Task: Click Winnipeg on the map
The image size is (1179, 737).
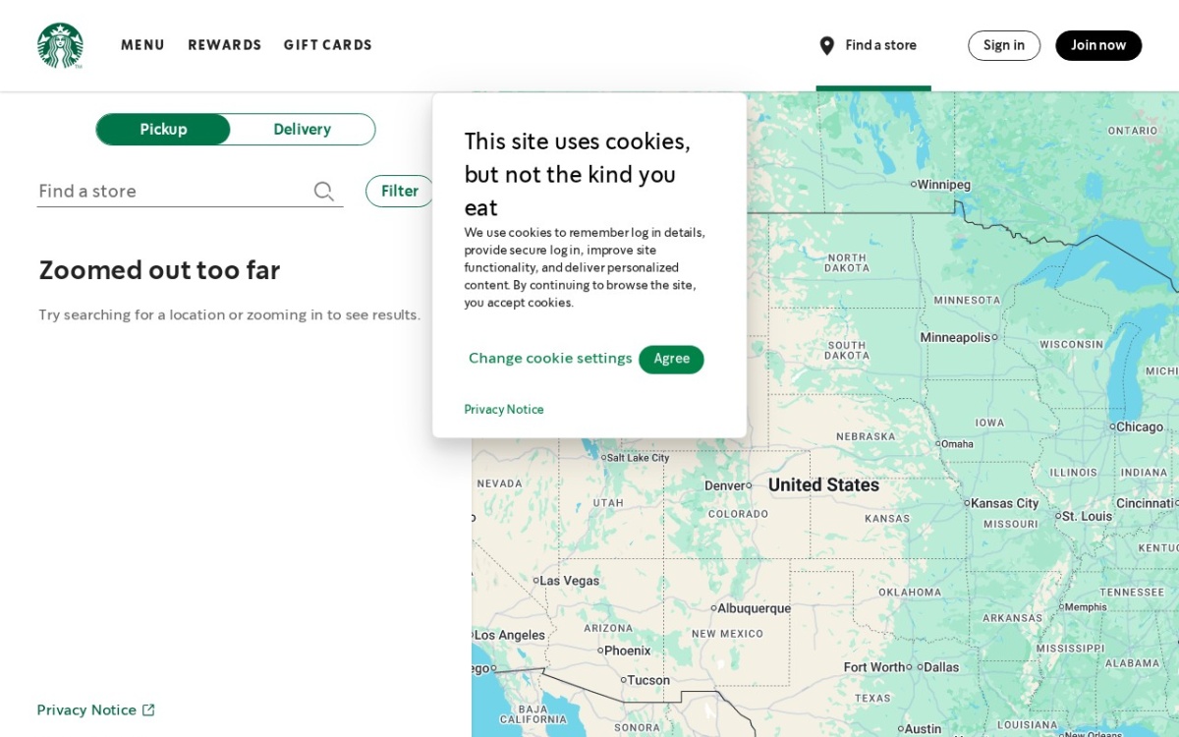Action: (943, 184)
